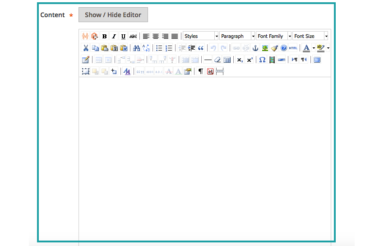Viewport: 384px width, 246px height.
Task: Expand the Font Size dropdown
Action: click(310, 36)
